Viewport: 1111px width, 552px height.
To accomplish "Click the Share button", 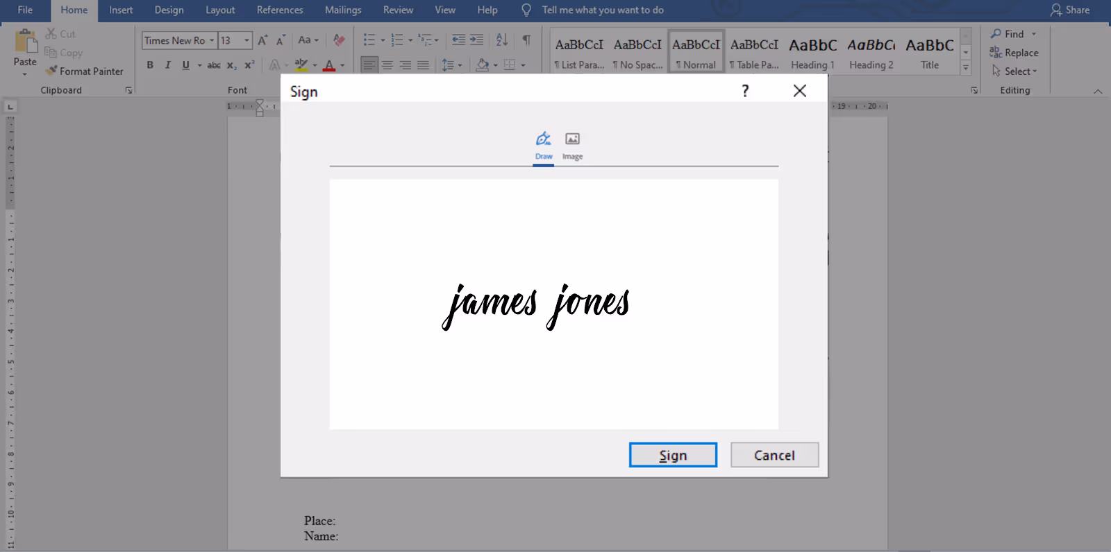I will click(x=1070, y=10).
